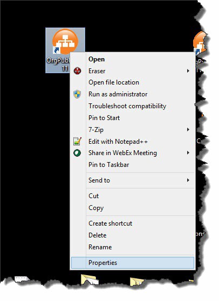
Task: Click the red Eraser icon in menu
Action: pyautogui.click(x=77, y=71)
